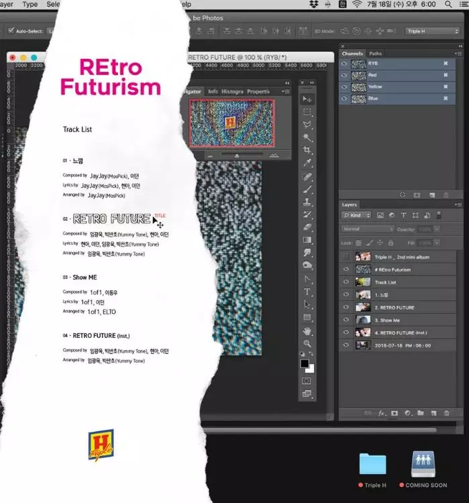Select the Hand tool

click(x=307, y=331)
